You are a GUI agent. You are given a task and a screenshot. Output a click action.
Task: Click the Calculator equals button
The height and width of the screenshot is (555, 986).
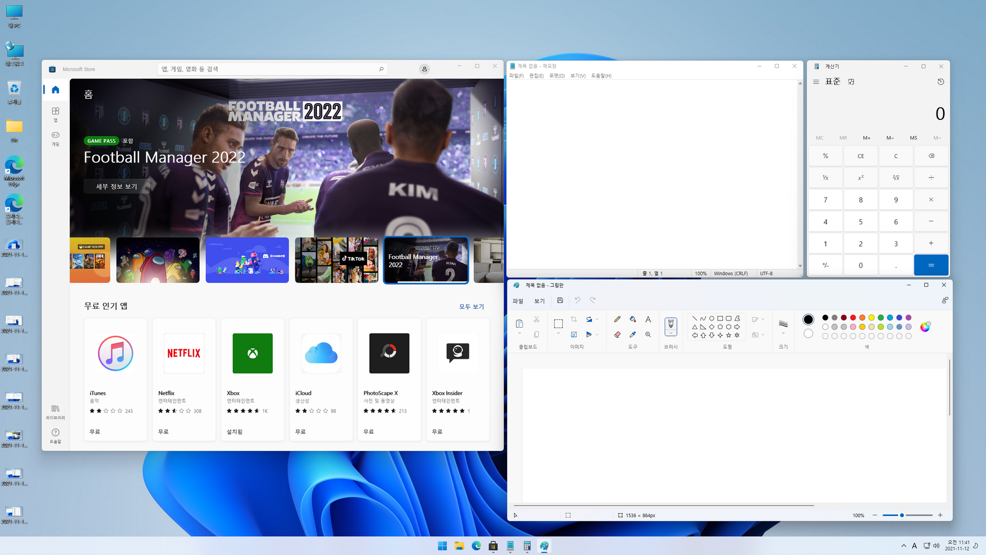931,265
